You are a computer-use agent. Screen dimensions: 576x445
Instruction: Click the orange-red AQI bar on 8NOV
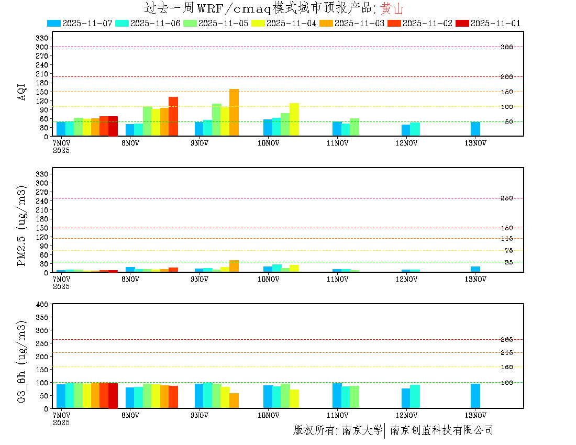[173, 116]
